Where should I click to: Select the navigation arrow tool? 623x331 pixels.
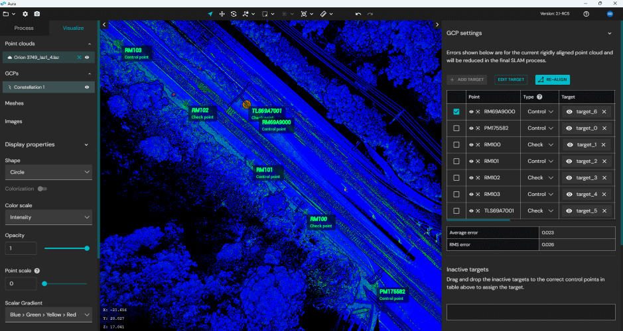210,13
